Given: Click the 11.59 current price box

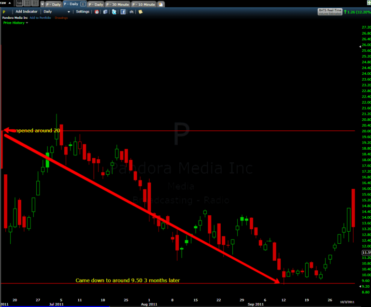Looking at the screenshot, I should coord(367,252).
